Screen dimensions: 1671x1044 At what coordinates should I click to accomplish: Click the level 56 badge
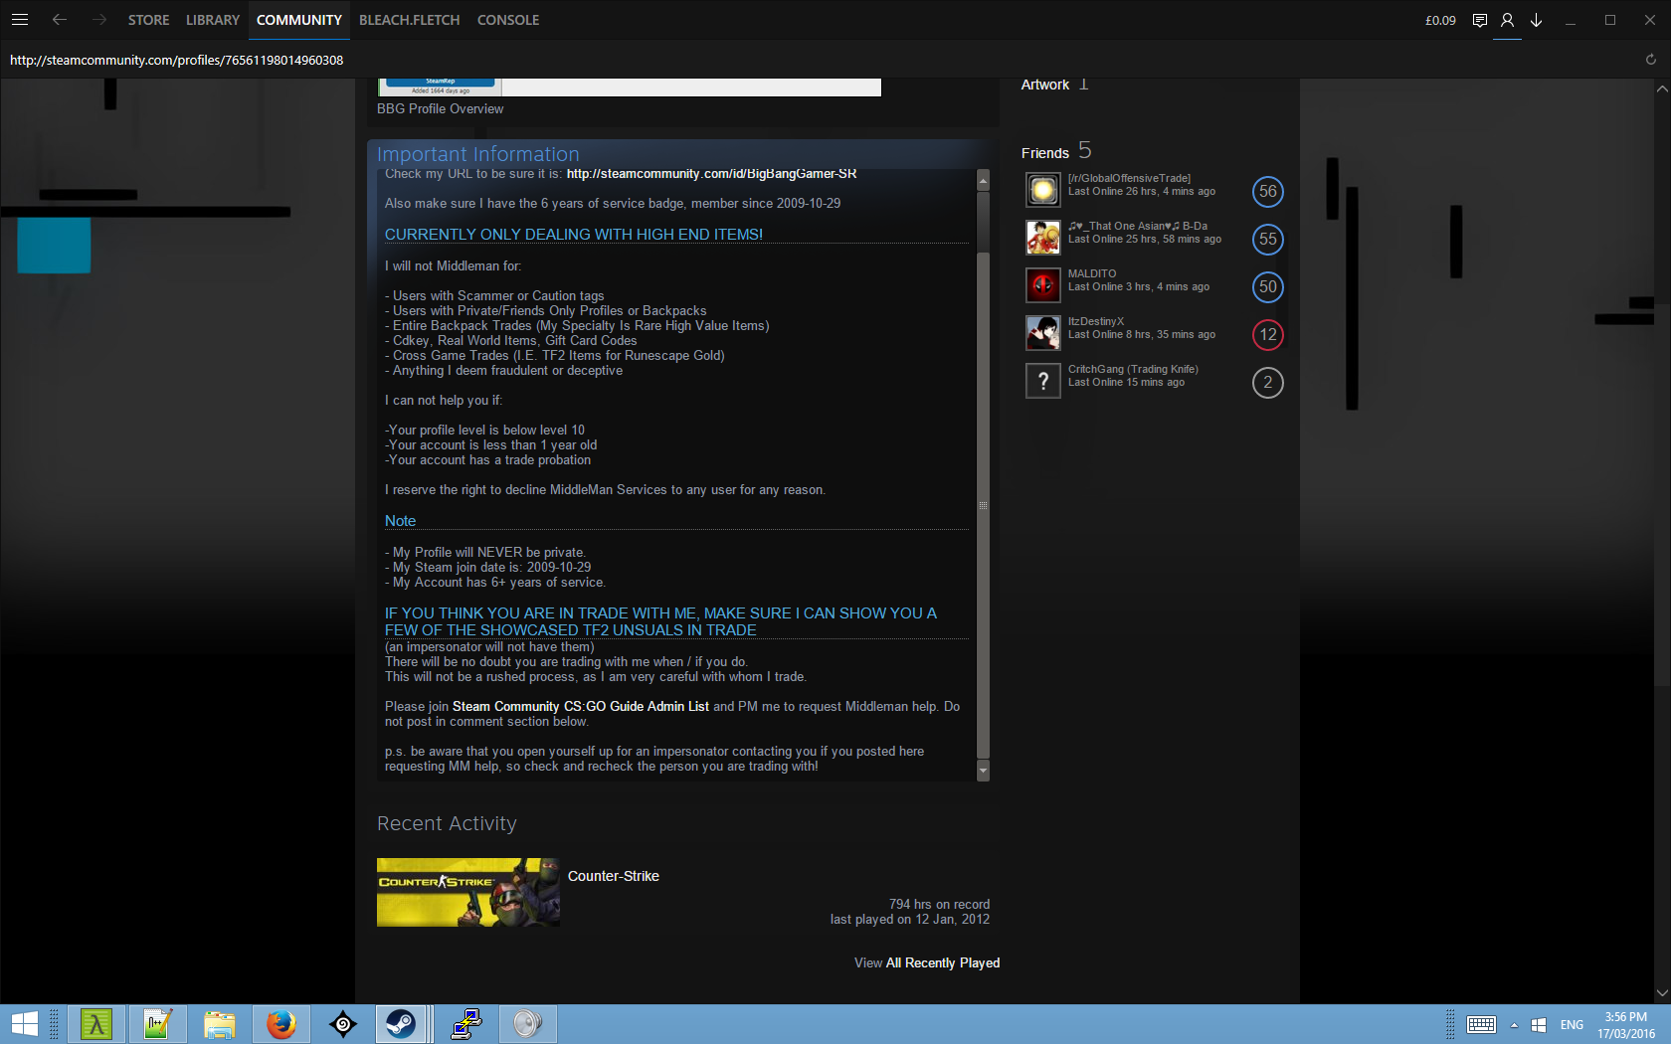[x=1267, y=192]
